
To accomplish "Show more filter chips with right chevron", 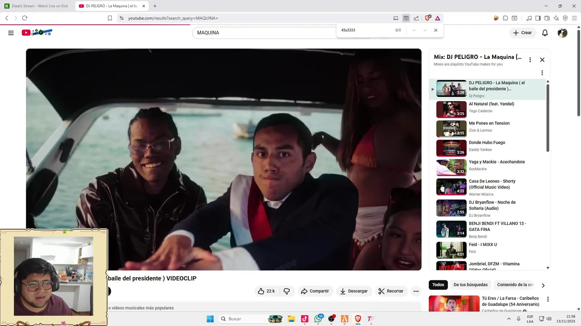I will click(x=543, y=285).
